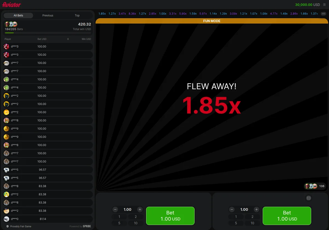Choose quick amount 10 in second bet panel
Image resolution: width=329 pixels, height=230 pixels.
[x=253, y=223]
